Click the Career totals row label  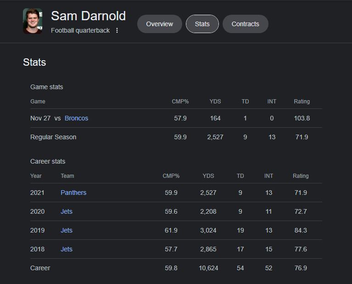pos(40,268)
